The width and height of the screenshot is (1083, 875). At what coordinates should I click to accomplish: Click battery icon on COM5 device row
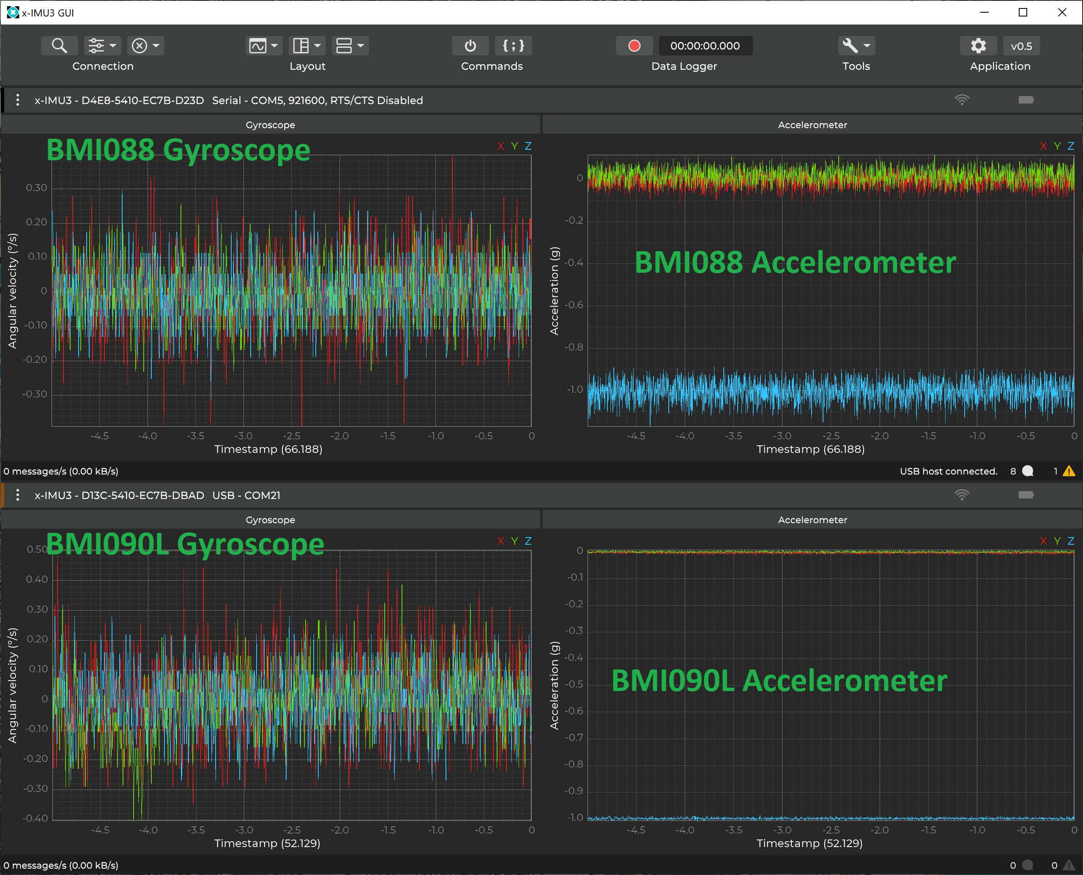(x=1026, y=100)
